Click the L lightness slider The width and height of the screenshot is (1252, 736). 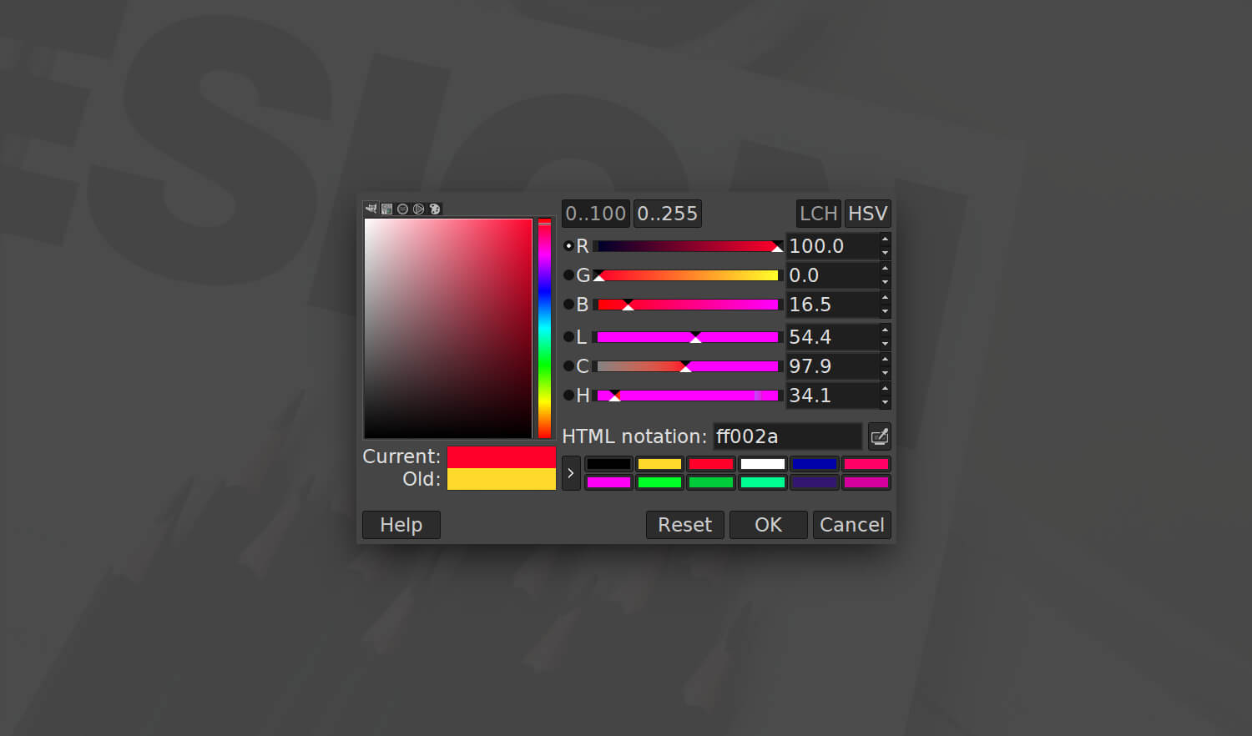coord(688,337)
